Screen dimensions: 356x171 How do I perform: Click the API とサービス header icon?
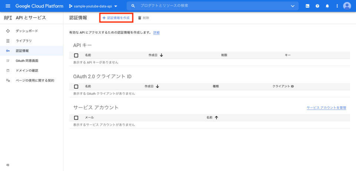(8, 18)
